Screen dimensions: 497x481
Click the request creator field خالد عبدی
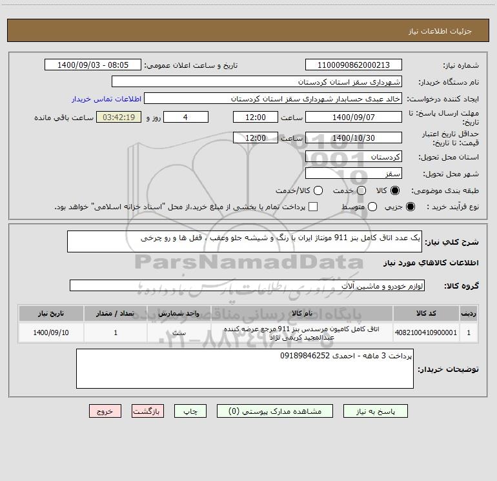(x=273, y=99)
